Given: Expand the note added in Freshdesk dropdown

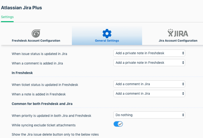Looking at the screenshot, I should coord(149,94).
